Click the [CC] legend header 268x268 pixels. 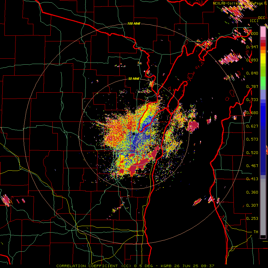254,21
